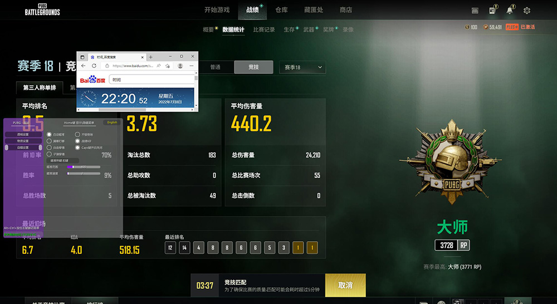The height and width of the screenshot is (304, 557).
Task: Select the 普通 mode button
Action: pos(215,67)
